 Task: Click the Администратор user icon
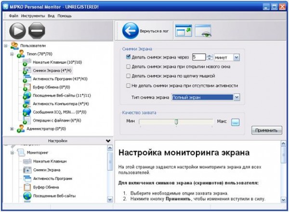pyautogui.click(x=21, y=129)
